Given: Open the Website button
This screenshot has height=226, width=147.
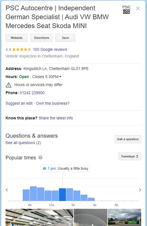Looking at the screenshot, I should point(17,38).
